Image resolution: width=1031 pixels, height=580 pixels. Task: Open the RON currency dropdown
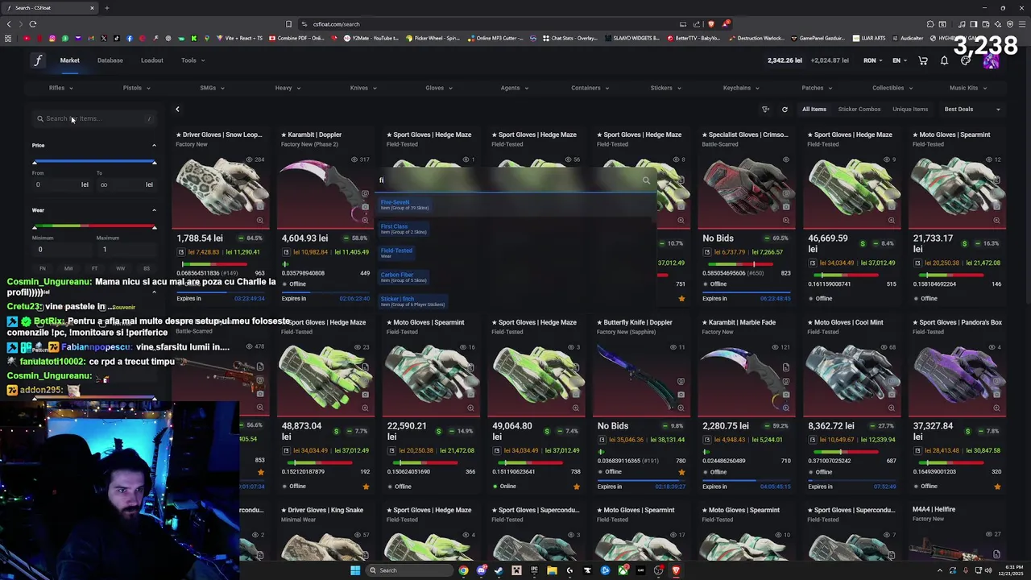[873, 60]
